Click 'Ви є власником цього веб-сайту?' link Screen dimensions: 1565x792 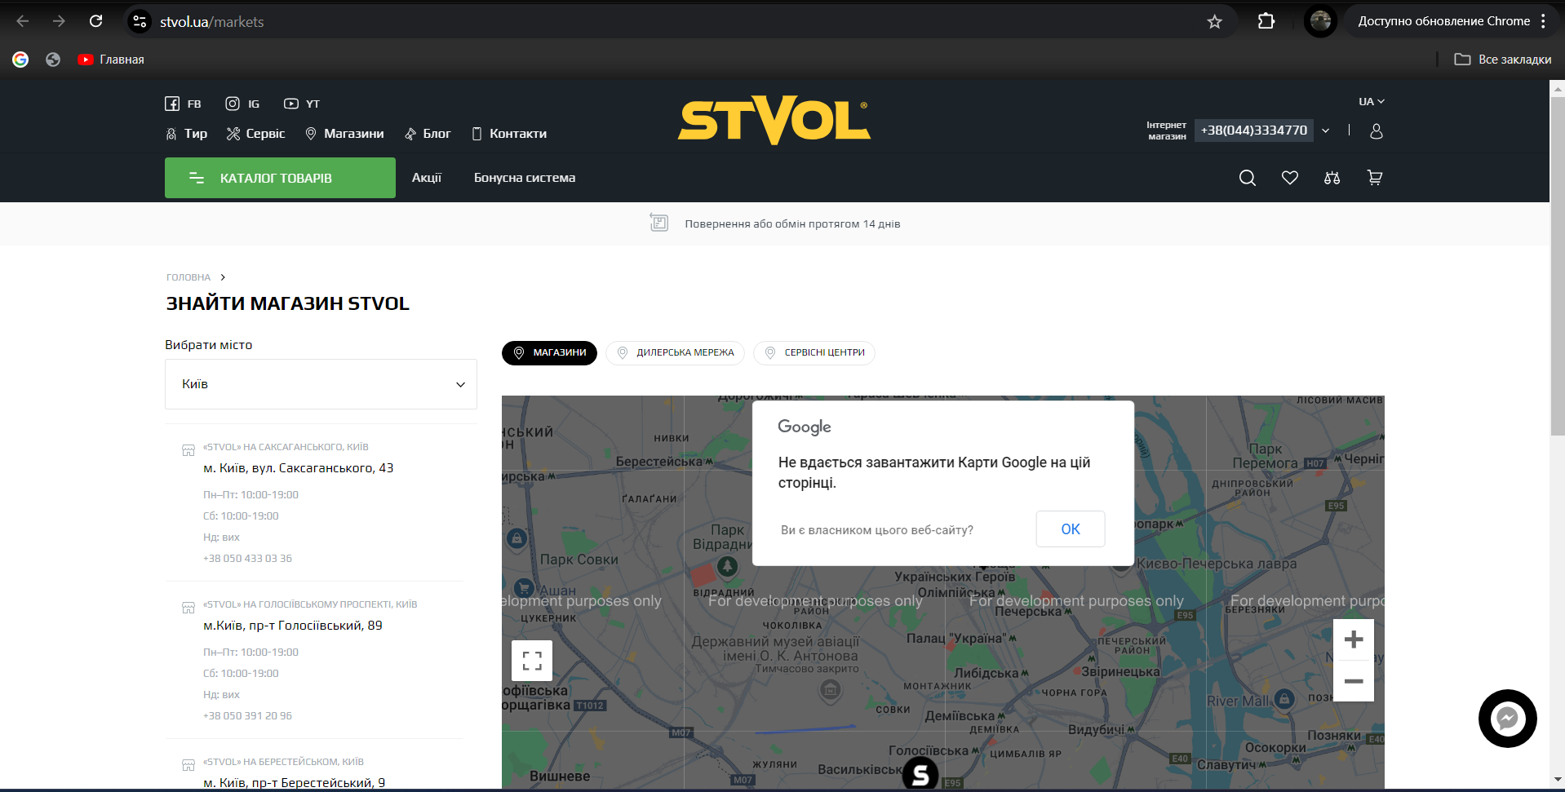877,530
